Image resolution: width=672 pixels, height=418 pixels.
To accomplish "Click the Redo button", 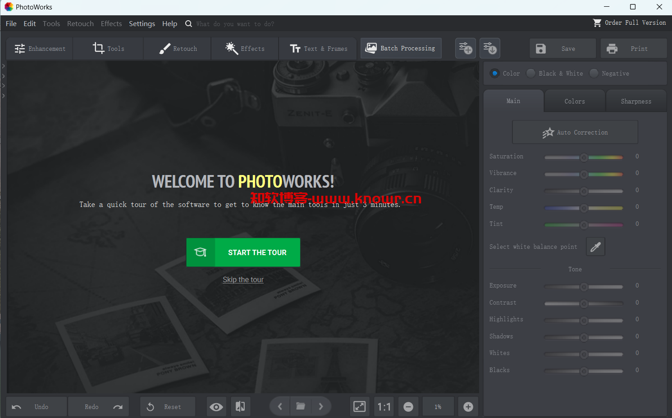I will (x=98, y=407).
